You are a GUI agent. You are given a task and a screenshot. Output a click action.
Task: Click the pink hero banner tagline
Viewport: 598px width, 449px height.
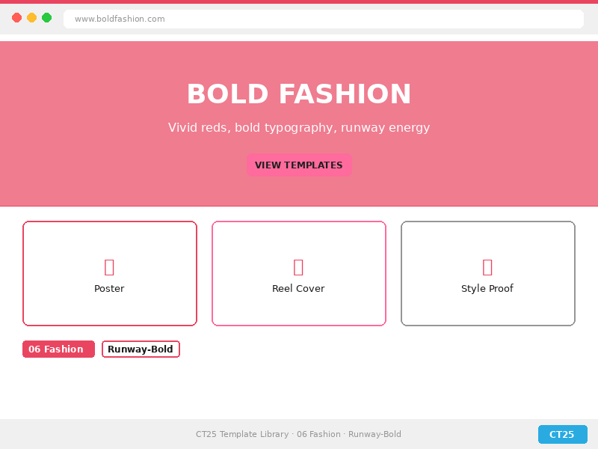[x=299, y=127]
